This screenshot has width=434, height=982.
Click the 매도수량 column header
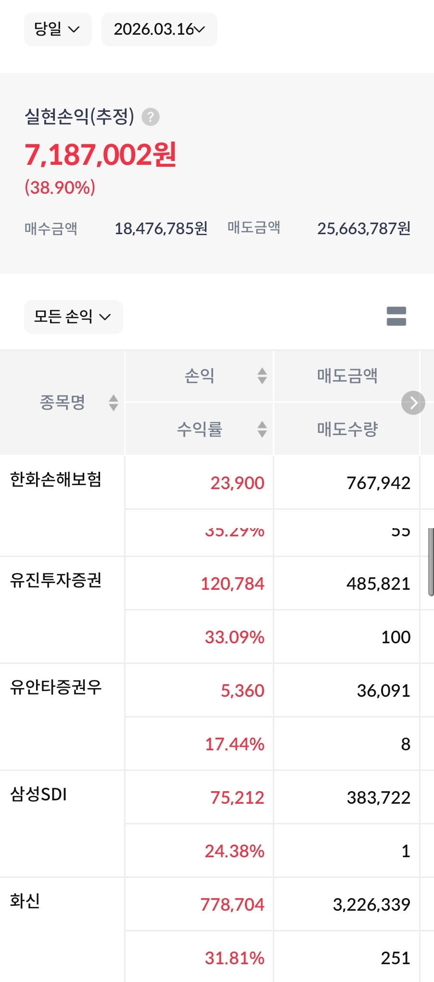pyautogui.click(x=347, y=429)
